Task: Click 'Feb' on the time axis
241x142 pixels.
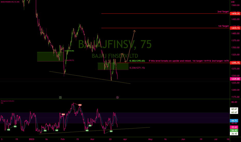Action: click(63, 139)
